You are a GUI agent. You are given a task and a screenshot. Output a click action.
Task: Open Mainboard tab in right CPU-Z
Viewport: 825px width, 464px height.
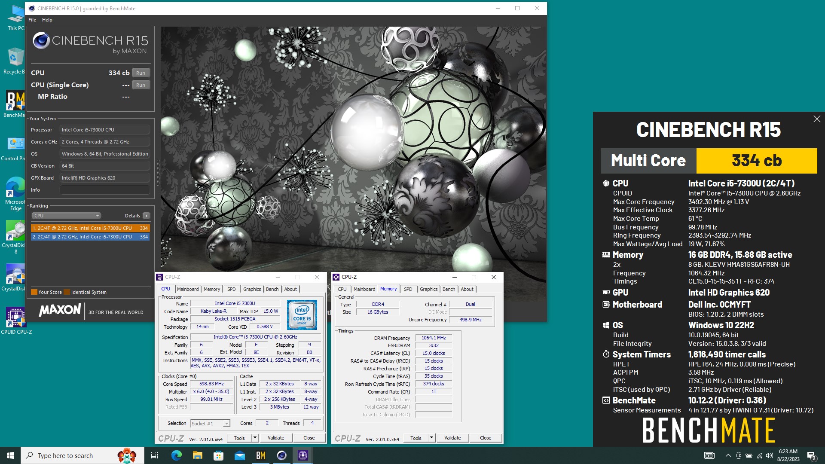click(x=364, y=289)
